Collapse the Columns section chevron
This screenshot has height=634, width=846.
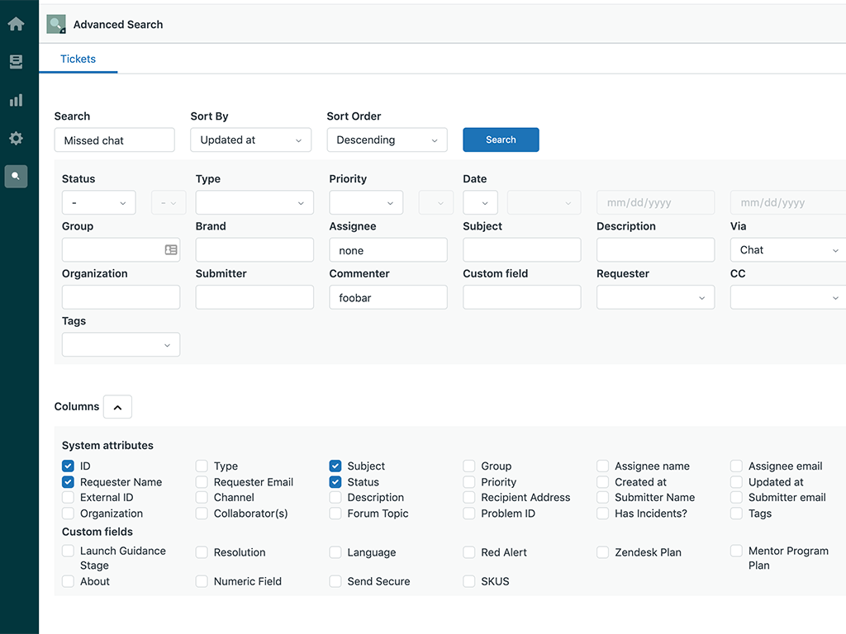[117, 407]
